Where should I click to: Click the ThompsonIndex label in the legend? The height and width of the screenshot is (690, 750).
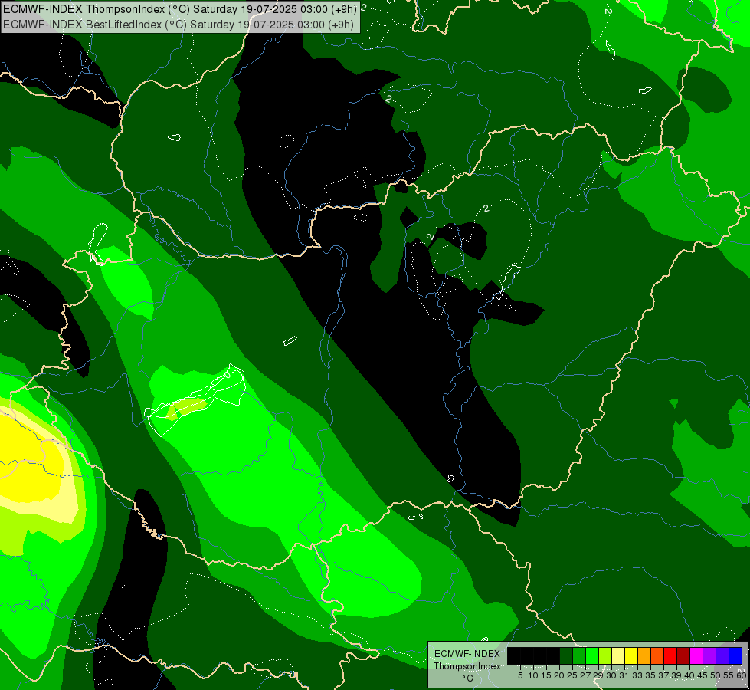click(467, 666)
